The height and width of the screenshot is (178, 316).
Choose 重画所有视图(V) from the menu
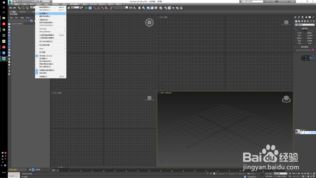tap(51, 16)
